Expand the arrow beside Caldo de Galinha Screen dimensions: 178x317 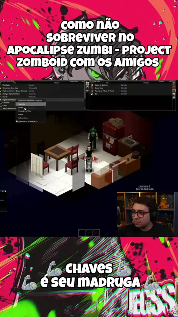pos(90,85)
